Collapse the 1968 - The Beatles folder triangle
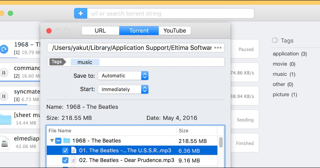320x168 pixels. coord(51,141)
